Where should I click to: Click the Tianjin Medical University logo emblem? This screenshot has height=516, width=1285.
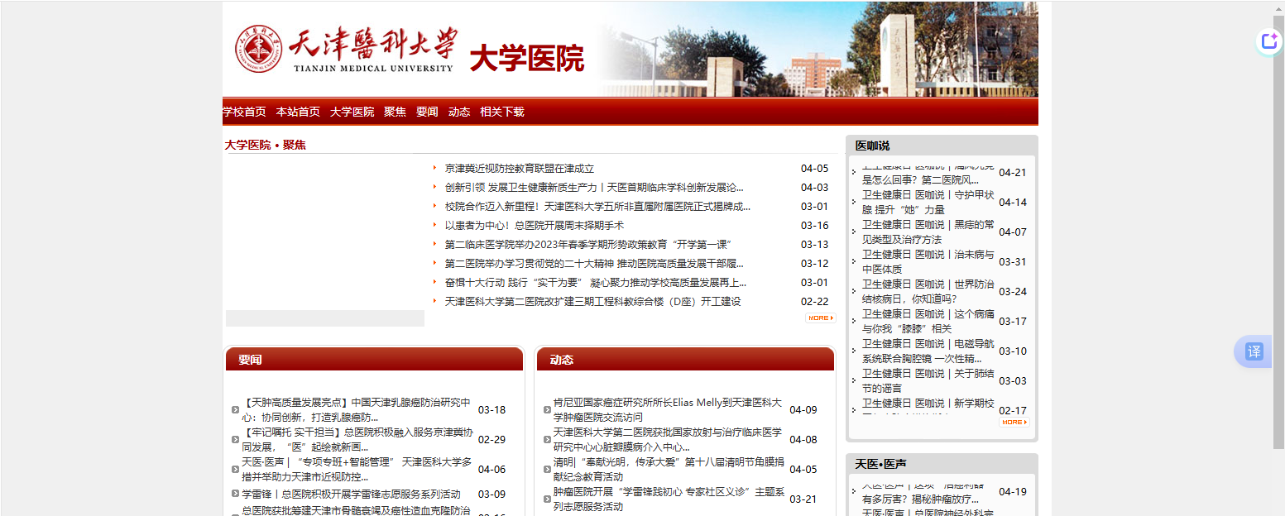coord(258,50)
